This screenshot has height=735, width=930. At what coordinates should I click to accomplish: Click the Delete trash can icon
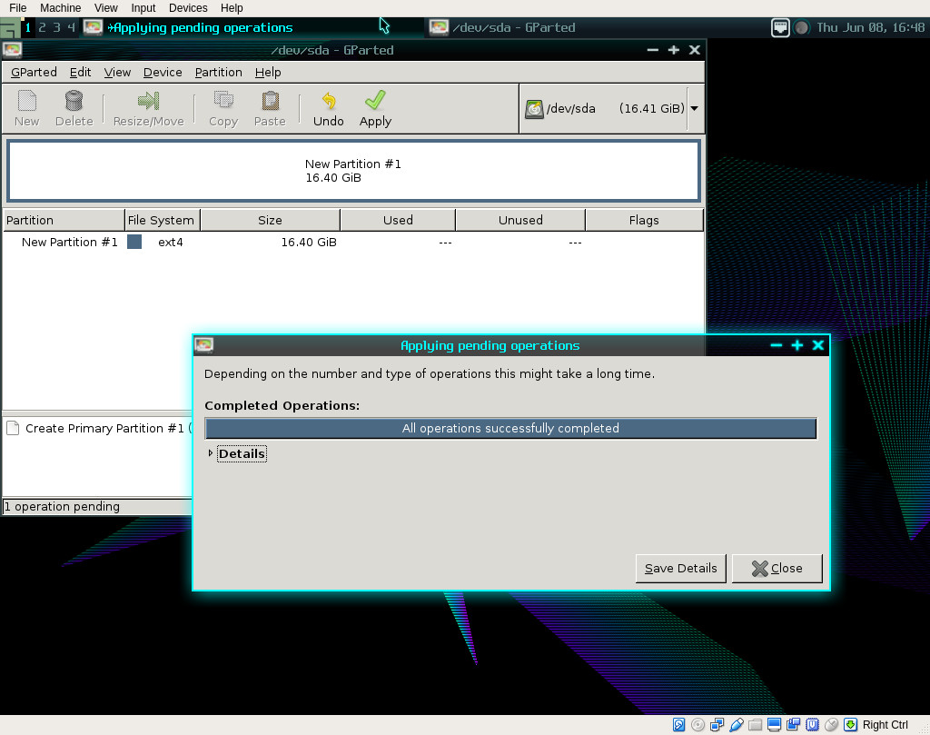(74, 101)
